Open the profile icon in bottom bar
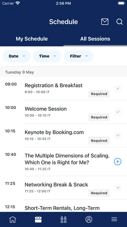Screen dimensions: 127x227 (x=89, y=219)
